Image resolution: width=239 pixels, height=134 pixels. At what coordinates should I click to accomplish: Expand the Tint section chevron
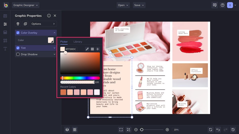[54, 48]
